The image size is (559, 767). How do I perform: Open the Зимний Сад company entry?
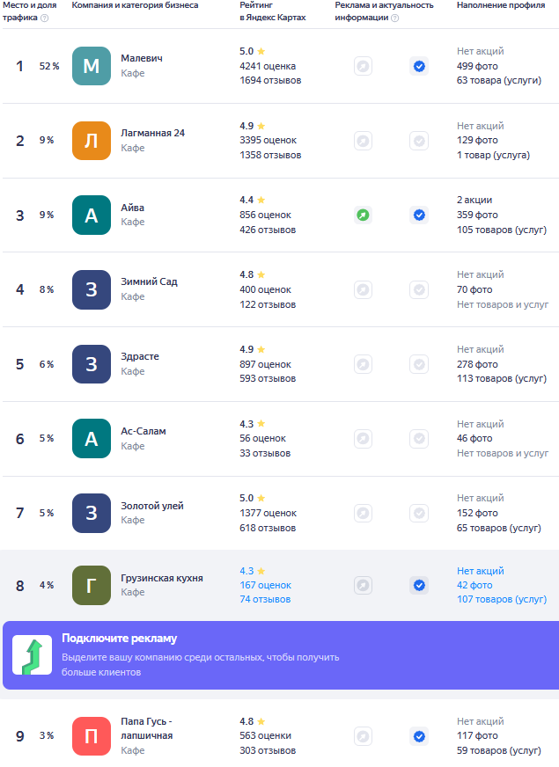tap(149, 282)
